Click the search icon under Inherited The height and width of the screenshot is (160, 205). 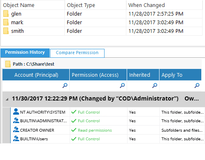point(155,85)
